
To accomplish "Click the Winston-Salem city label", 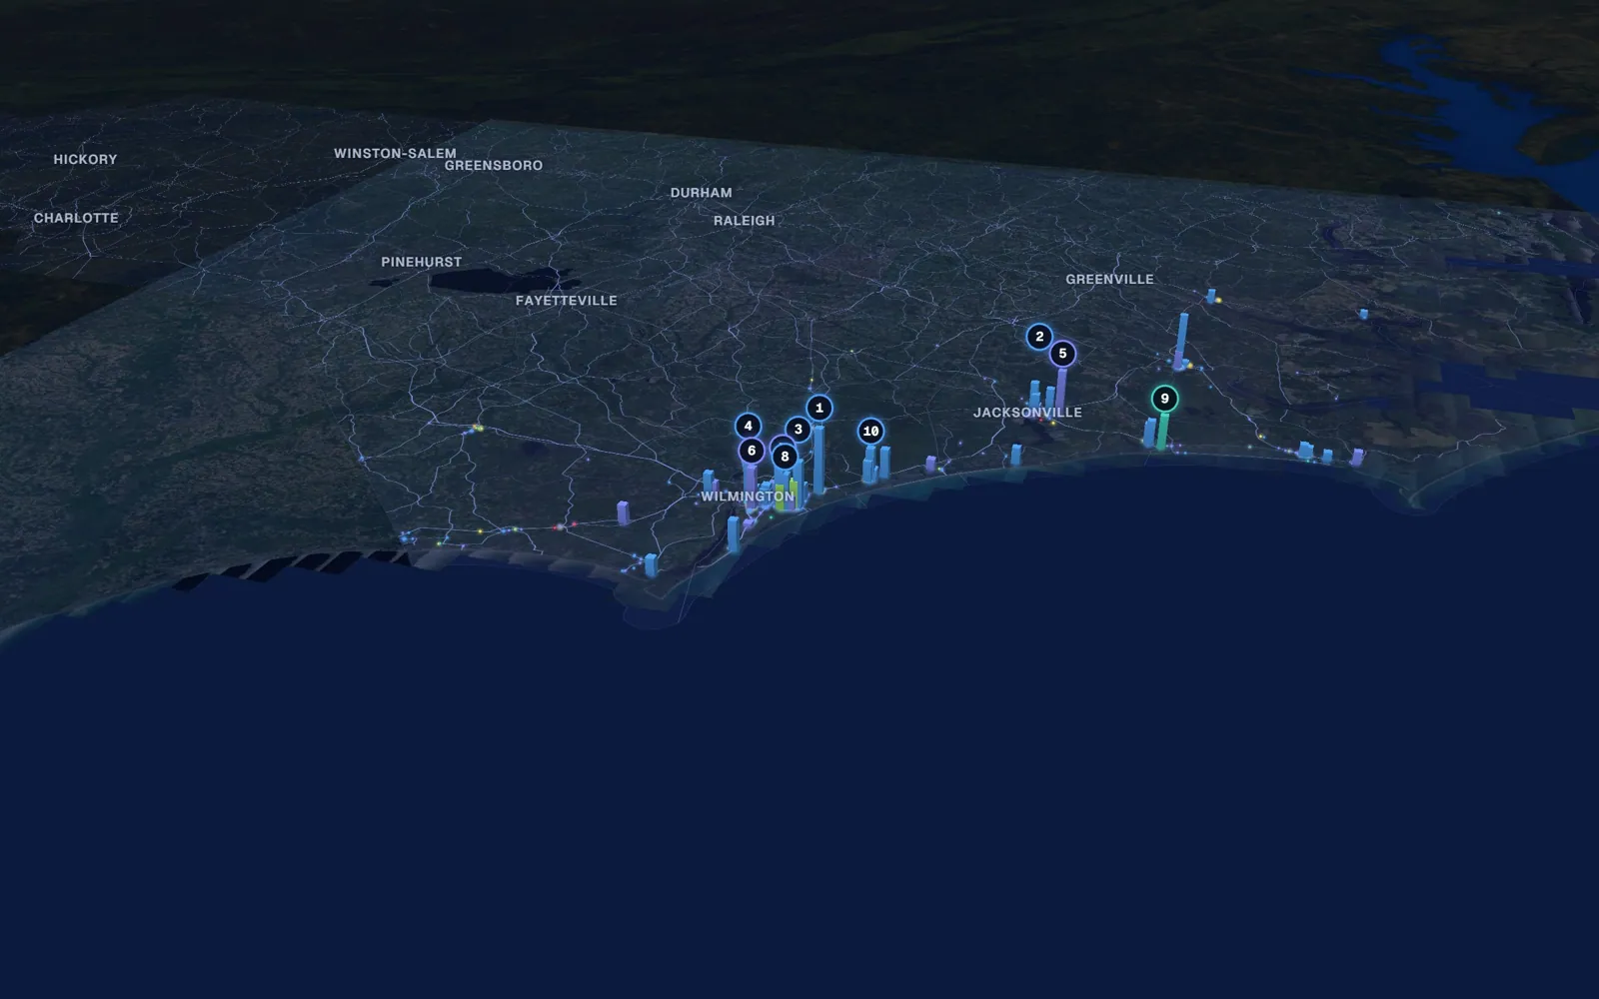I will pyautogui.click(x=395, y=154).
